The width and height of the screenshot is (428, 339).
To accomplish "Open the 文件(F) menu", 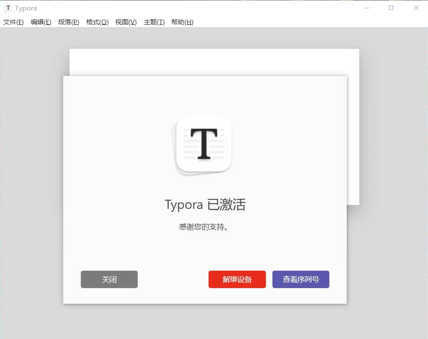I will 13,22.
